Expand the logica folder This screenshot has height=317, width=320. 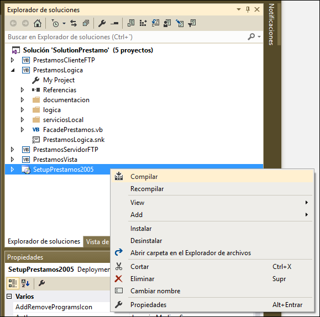tap(22, 110)
